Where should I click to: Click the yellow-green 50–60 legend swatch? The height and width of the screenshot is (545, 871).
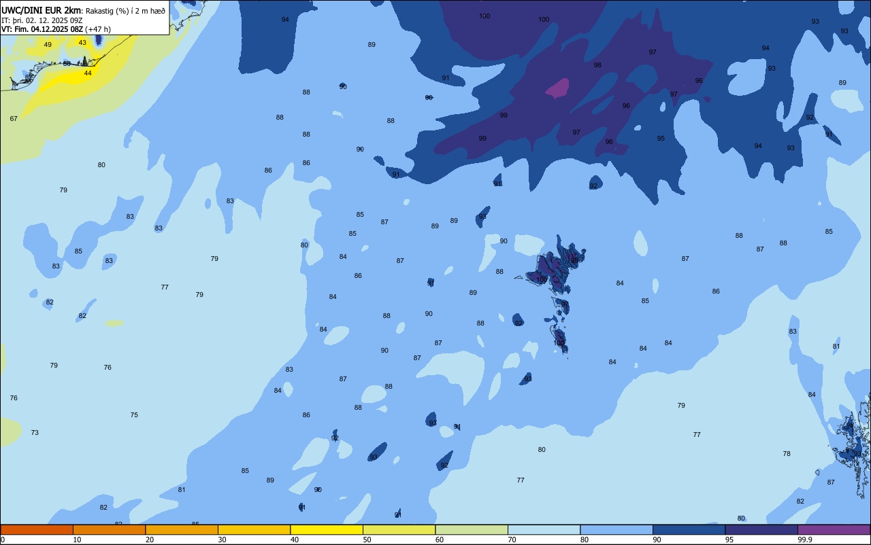click(399, 529)
